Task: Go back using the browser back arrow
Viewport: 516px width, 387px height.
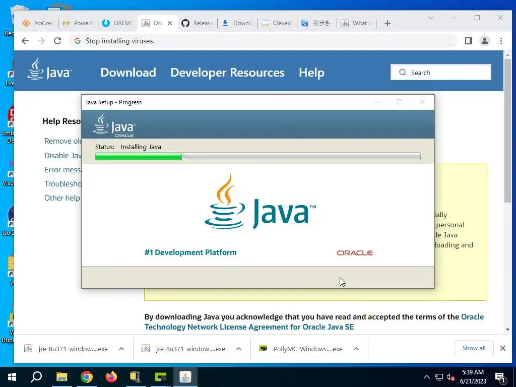Action: pyautogui.click(x=25, y=41)
